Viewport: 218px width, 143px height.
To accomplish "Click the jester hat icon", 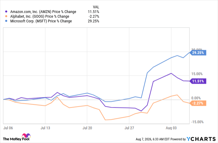I will 26,135.
